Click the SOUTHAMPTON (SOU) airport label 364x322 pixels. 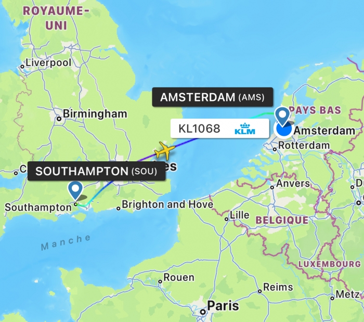[96, 171]
